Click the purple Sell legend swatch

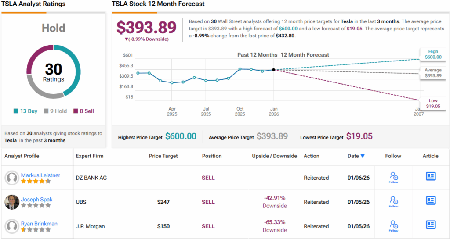[x=76, y=111]
